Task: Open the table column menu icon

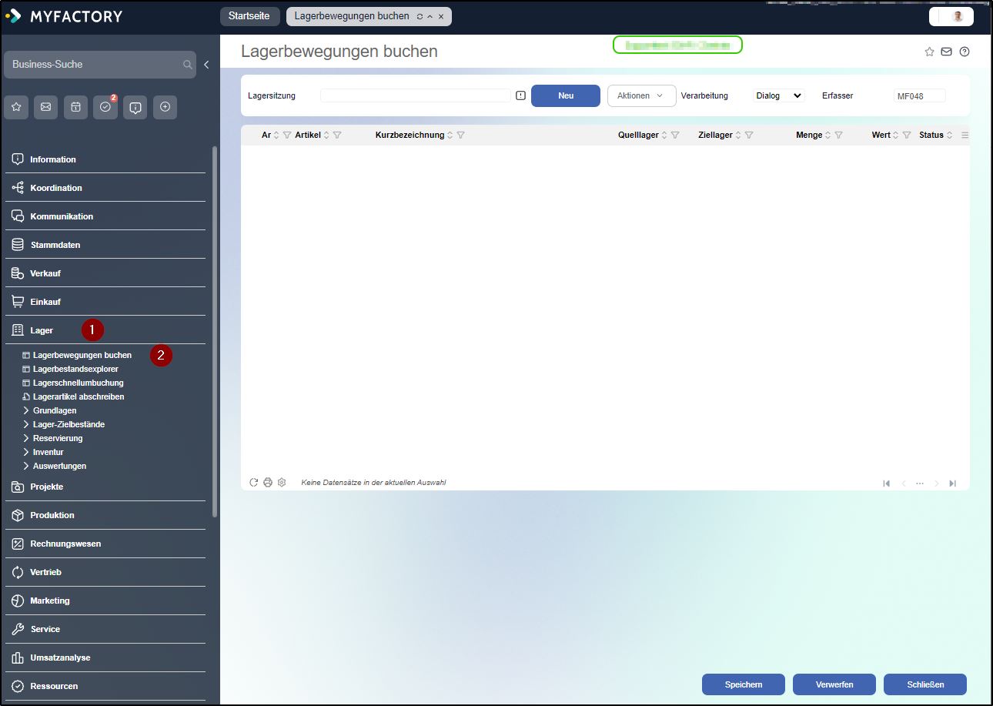Action: pyautogui.click(x=965, y=136)
